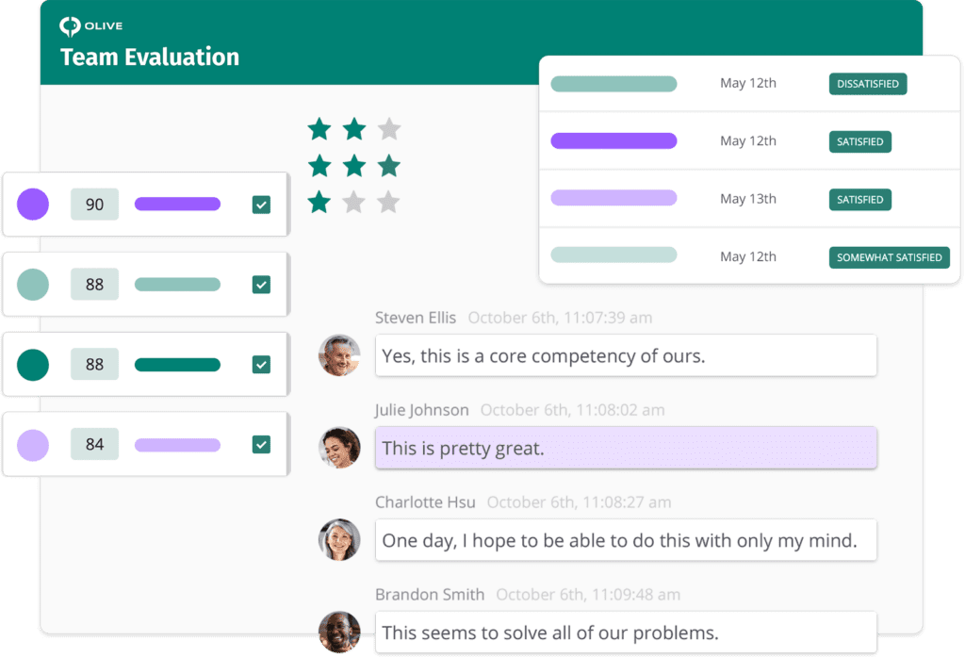Image resolution: width=965 pixels, height=657 pixels.
Task: Uncheck the checkbox in the score 90 row
Action: point(261,205)
